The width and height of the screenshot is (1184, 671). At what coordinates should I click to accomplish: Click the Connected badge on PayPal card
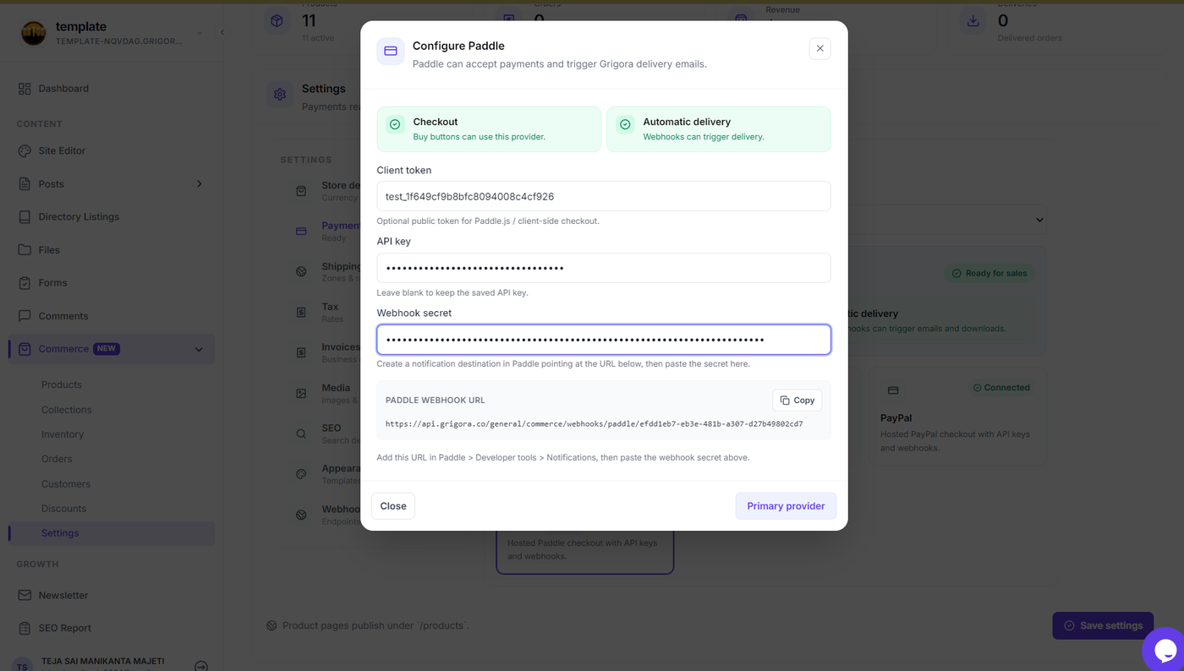(1001, 388)
